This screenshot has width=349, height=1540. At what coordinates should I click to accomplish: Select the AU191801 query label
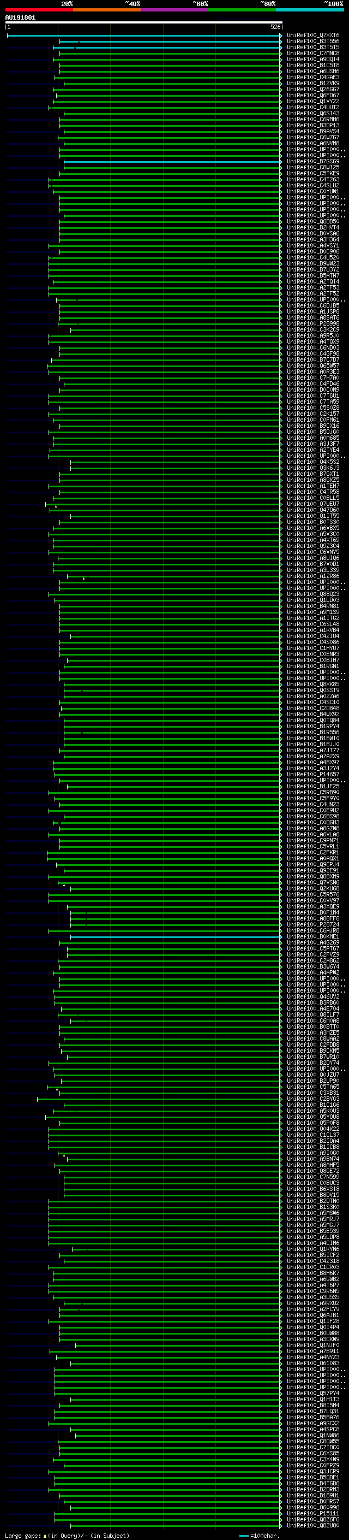[20, 18]
